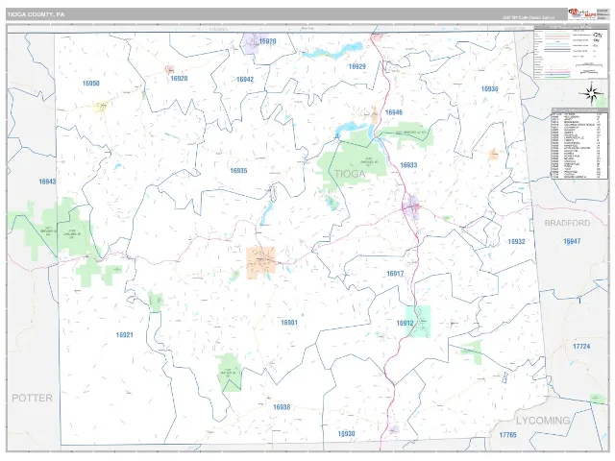Click the compass rose icon
Image resolution: width=615 pixels, height=461 pixels.
tap(592, 94)
